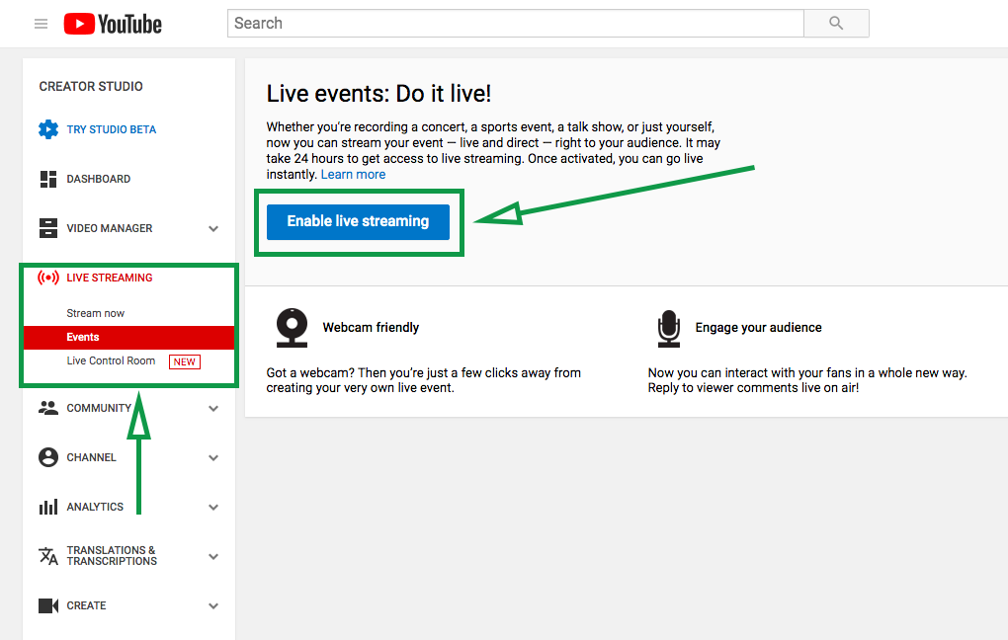This screenshot has width=1008, height=640.
Task: Expand the Translations & Transcriptions chevron
Action: coord(213,556)
